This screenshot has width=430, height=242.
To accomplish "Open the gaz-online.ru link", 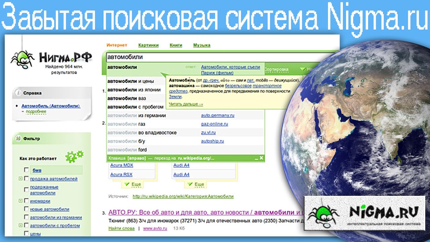I will point(215,124).
